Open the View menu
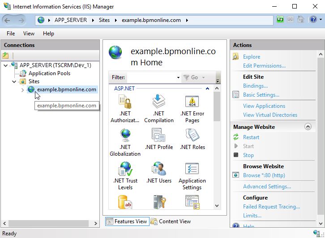 [29, 34]
